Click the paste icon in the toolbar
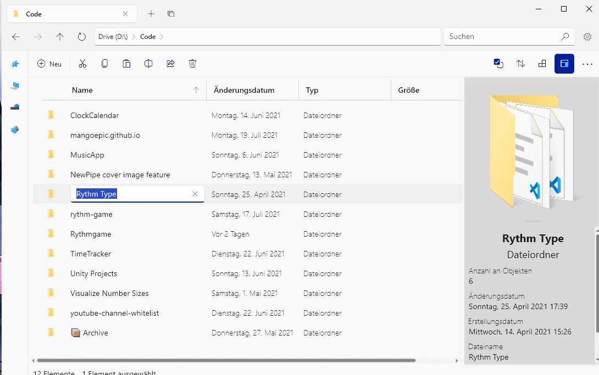 pyautogui.click(x=126, y=64)
